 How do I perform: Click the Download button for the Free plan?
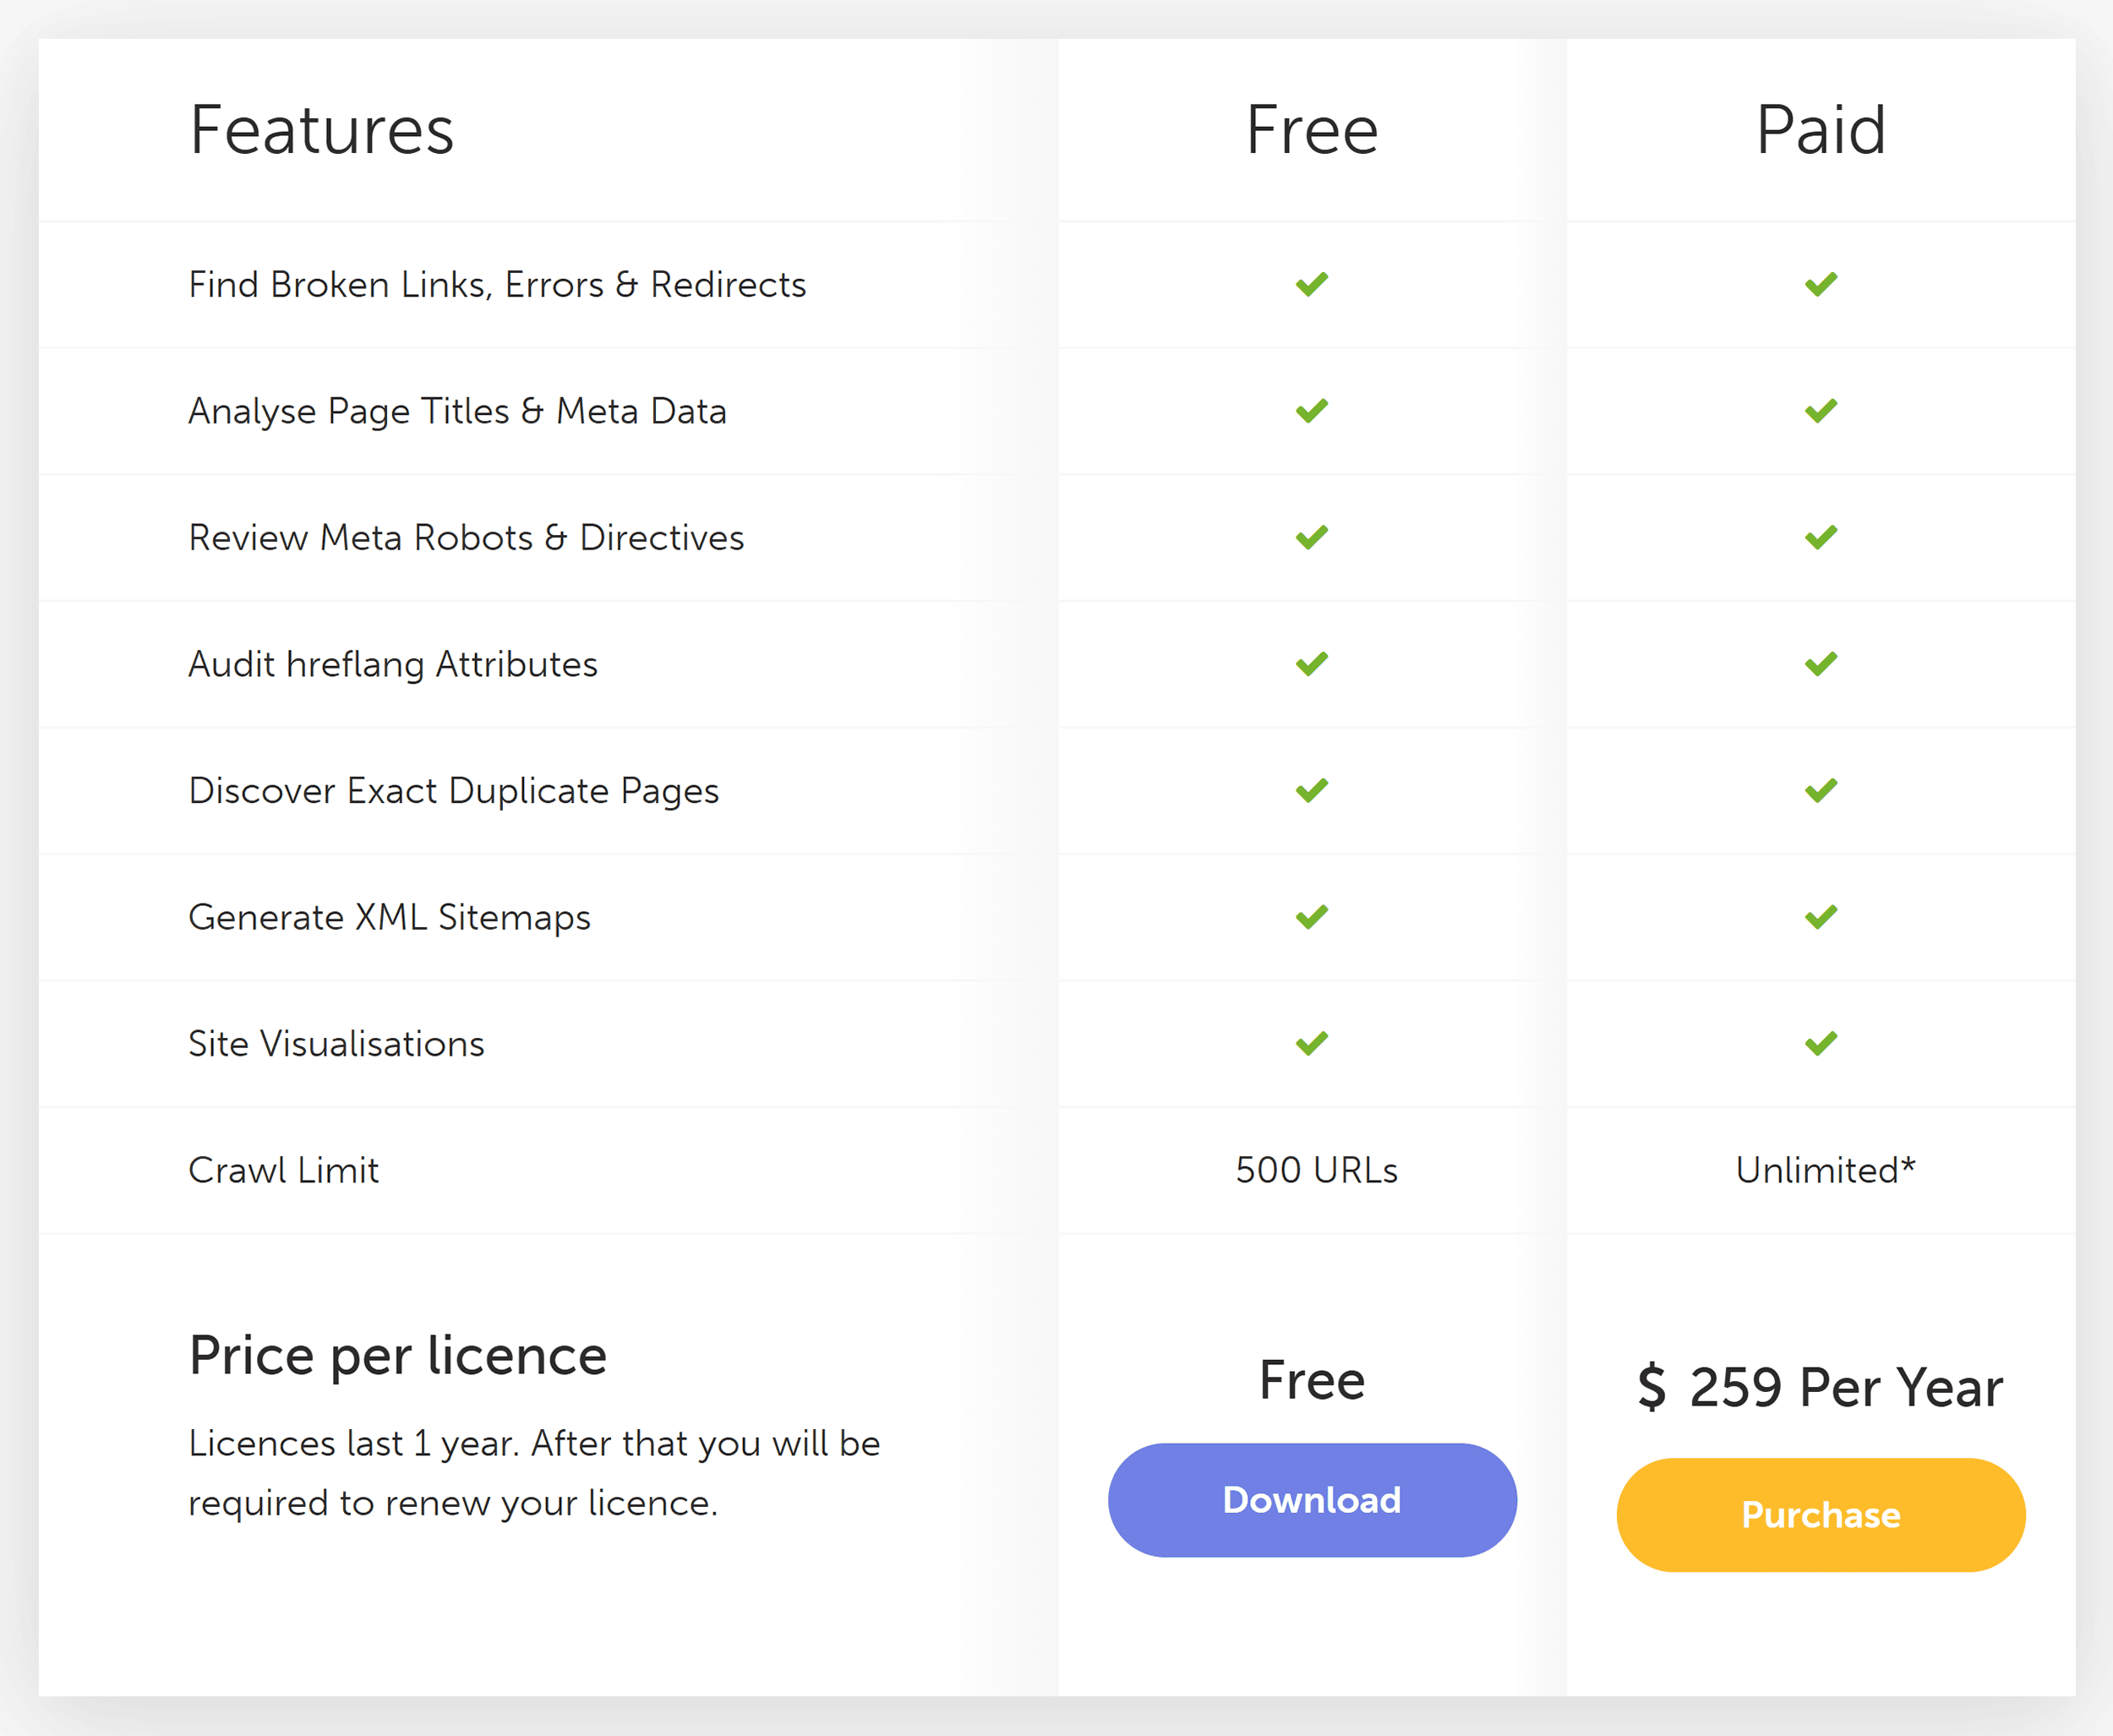point(1311,1500)
